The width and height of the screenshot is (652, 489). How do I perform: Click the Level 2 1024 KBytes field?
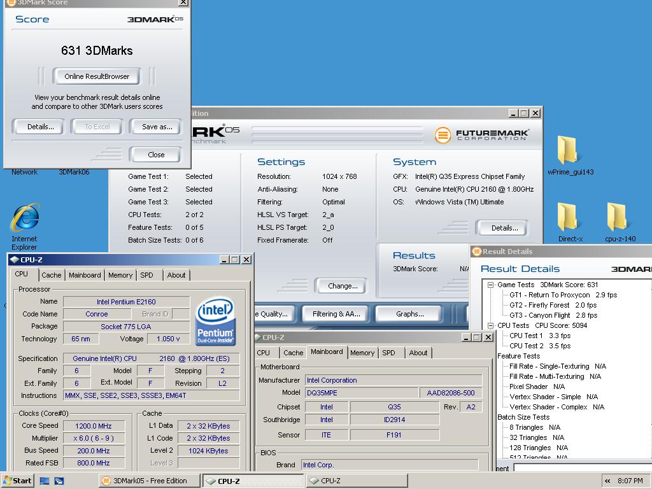pyautogui.click(x=208, y=451)
